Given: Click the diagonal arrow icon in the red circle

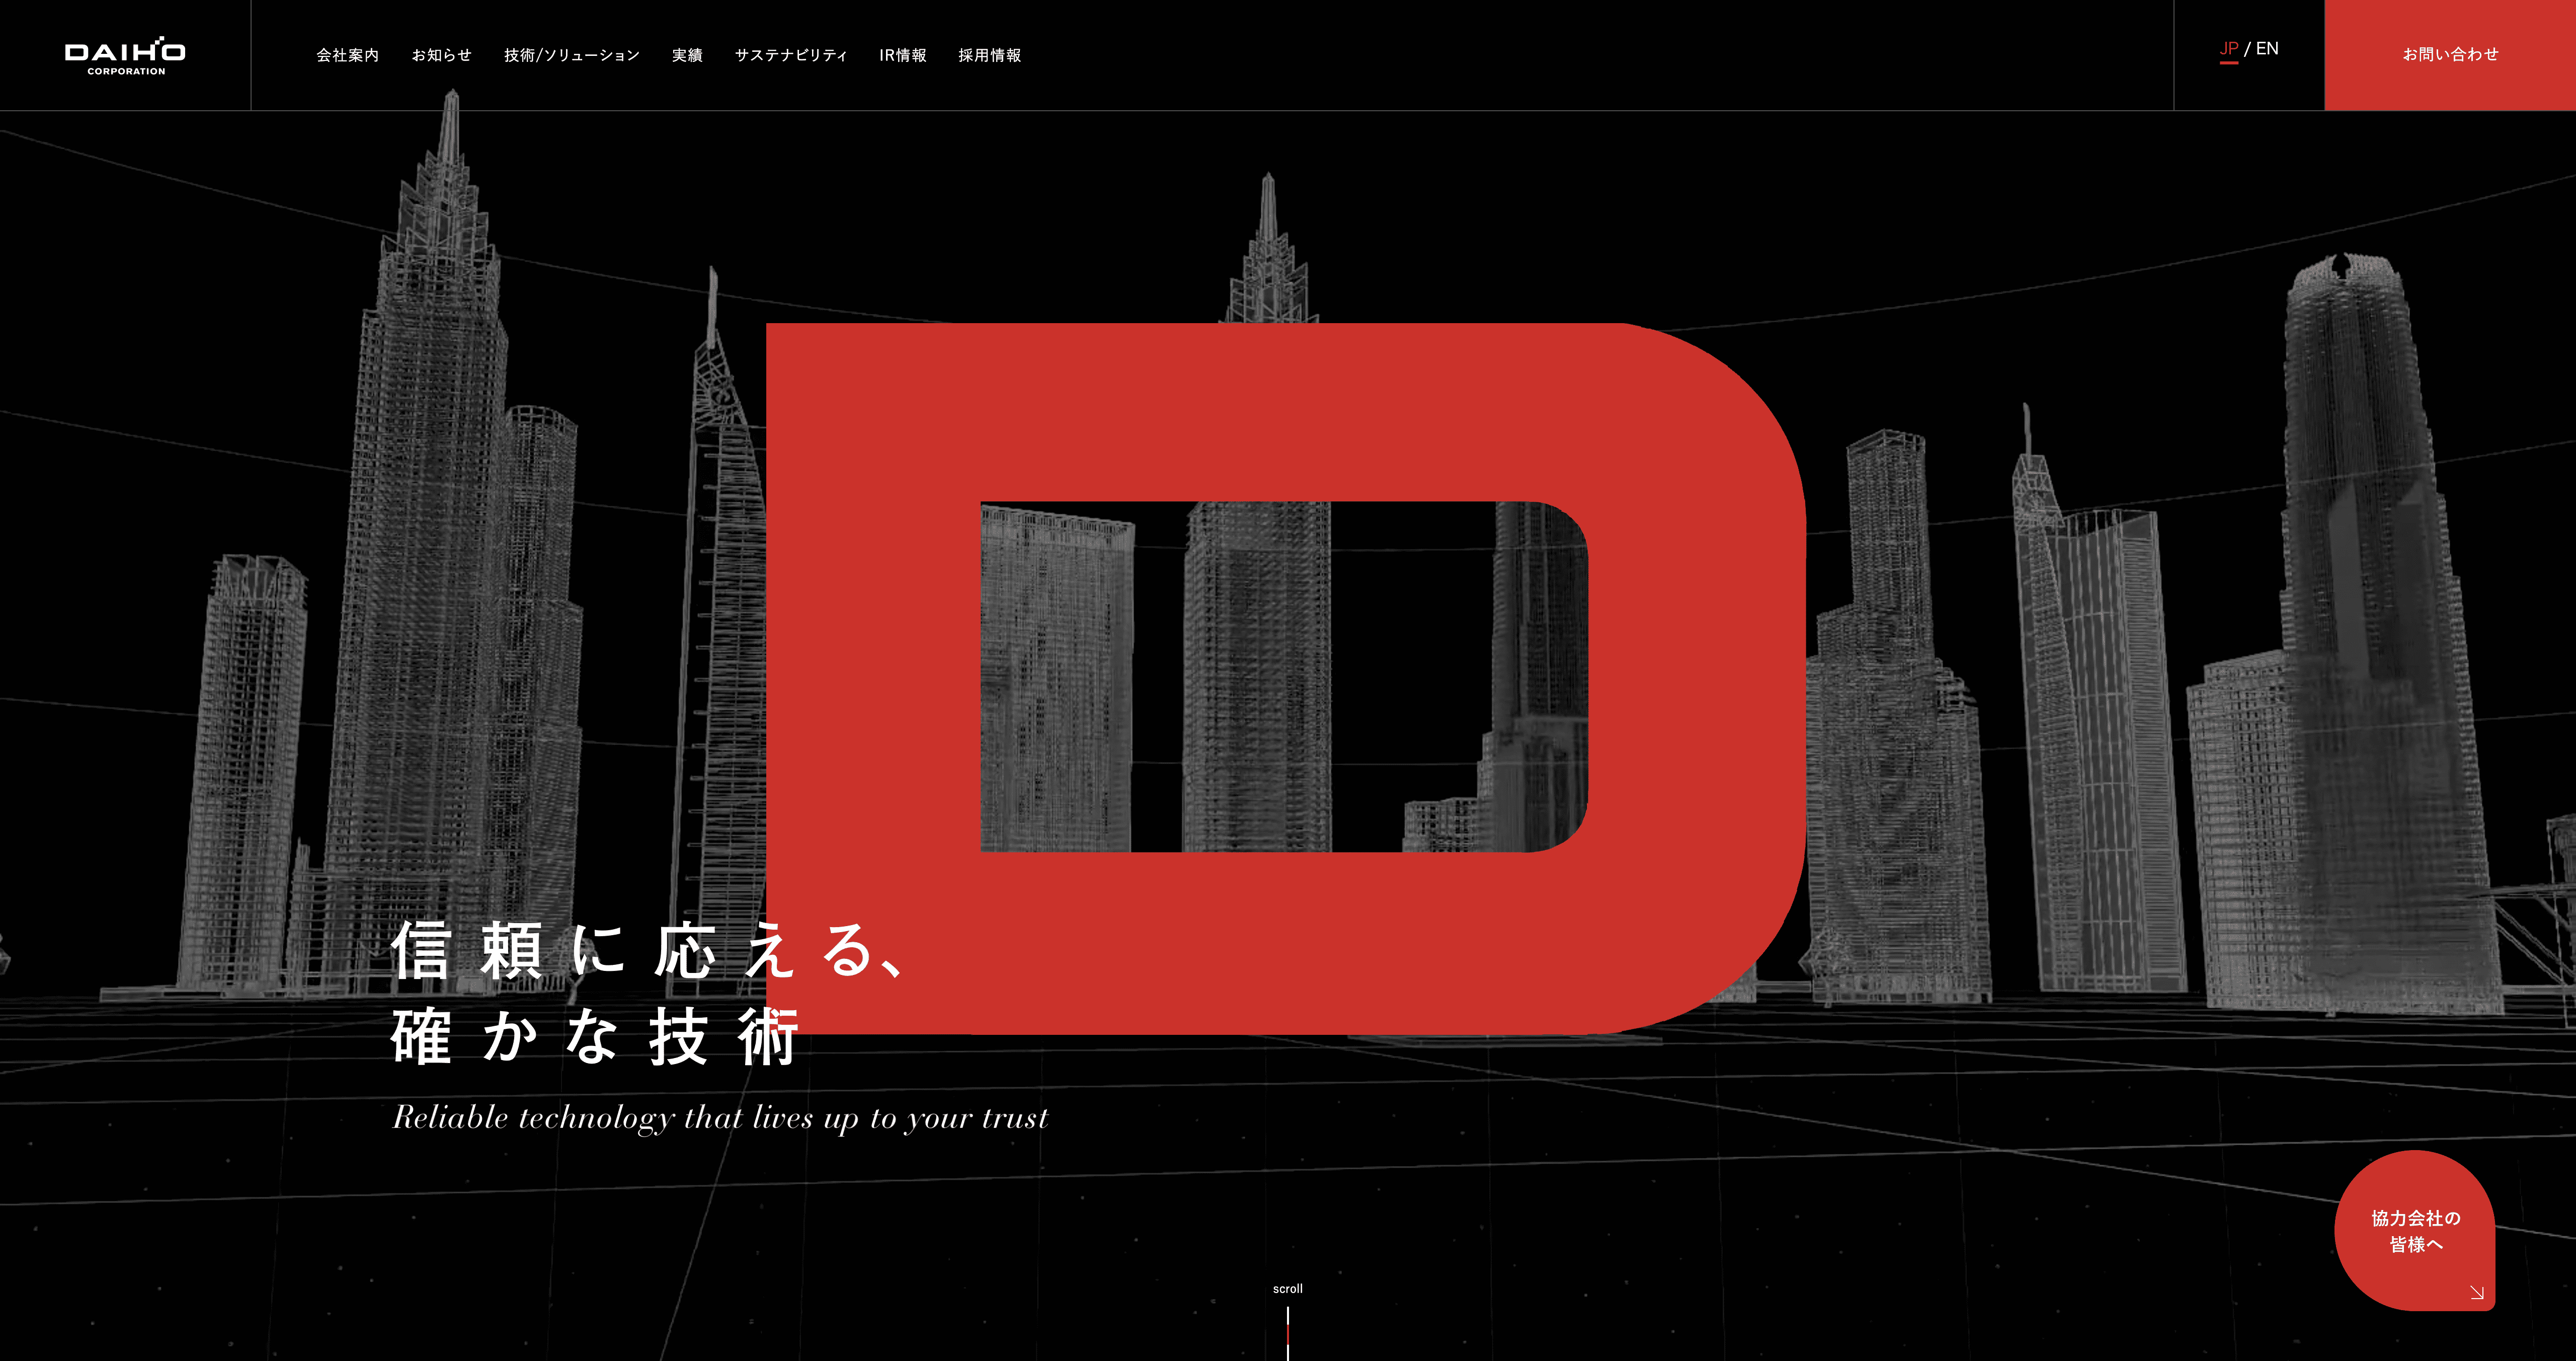Looking at the screenshot, I should [2476, 1292].
